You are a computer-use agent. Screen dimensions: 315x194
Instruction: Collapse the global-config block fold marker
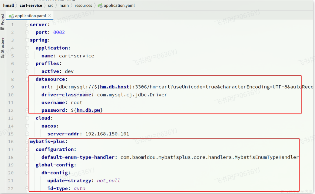coord(27,165)
